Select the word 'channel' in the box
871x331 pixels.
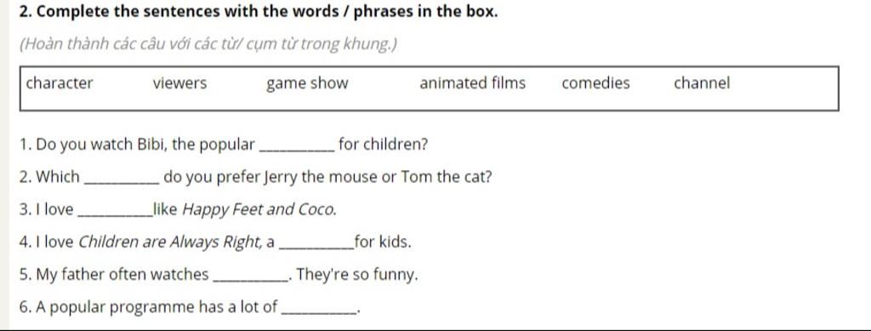point(702,83)
